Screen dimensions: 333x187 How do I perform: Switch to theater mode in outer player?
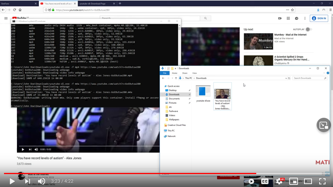pyautogui.click(x=308, y=181)
